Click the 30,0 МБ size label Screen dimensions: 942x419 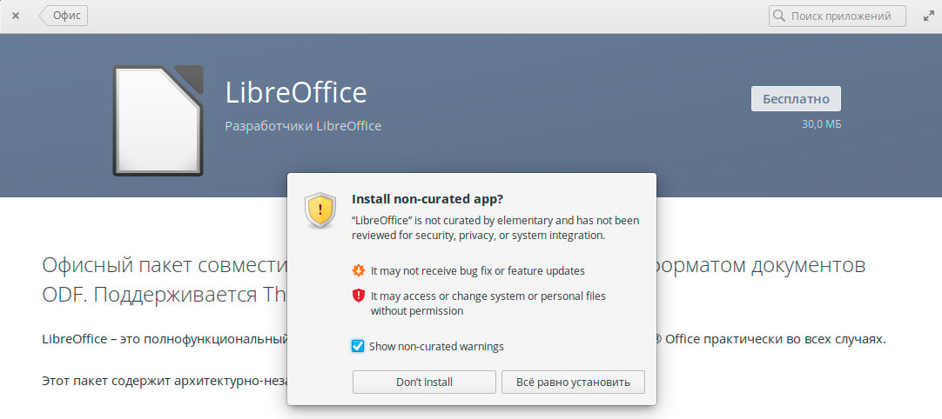pyautogui.click(x=821, y=124)
